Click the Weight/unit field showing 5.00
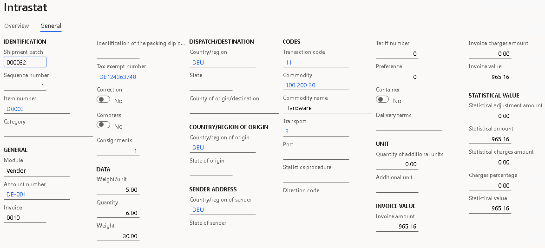The width and height of the screenshot is (545, 248). coord(118,190)
